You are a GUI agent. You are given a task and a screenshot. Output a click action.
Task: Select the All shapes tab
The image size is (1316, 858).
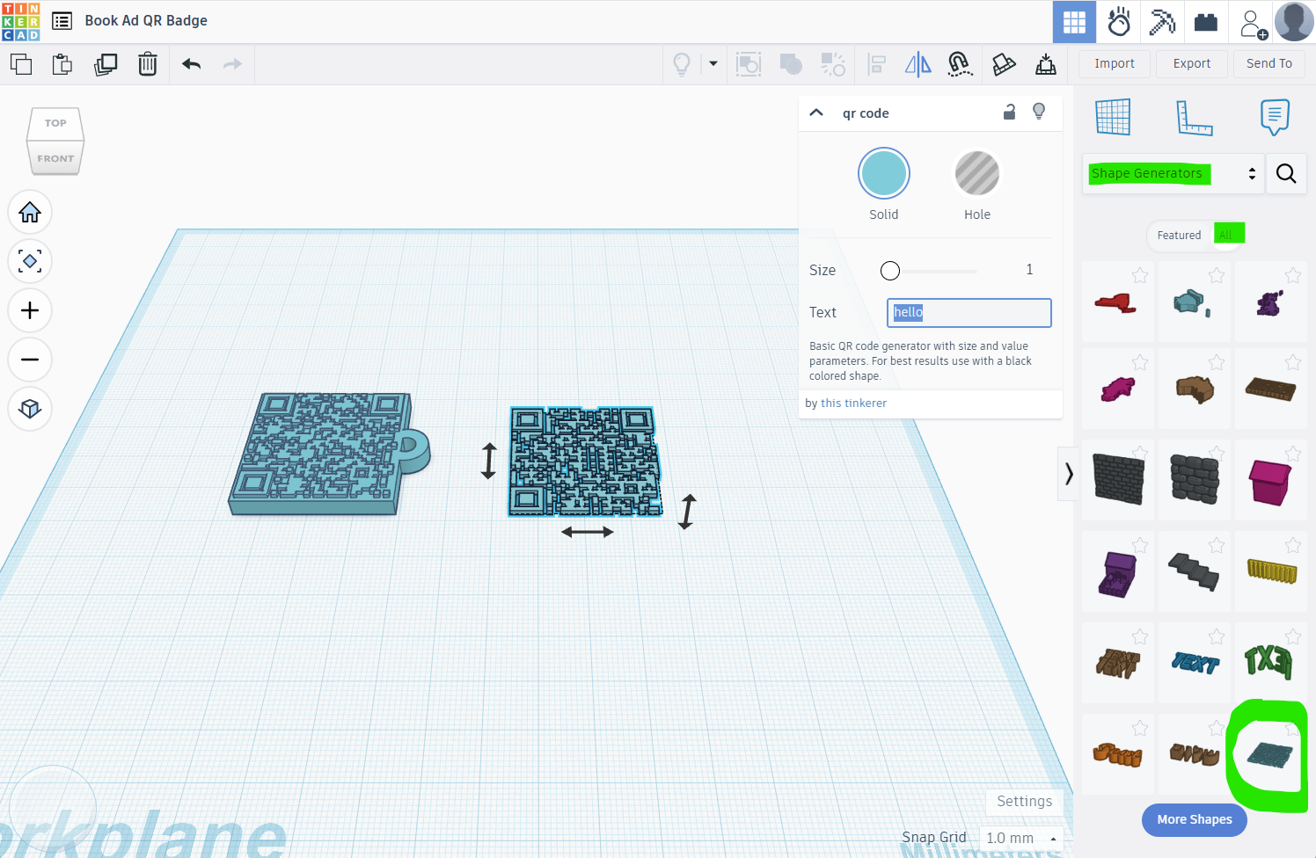pos(1226,235)
